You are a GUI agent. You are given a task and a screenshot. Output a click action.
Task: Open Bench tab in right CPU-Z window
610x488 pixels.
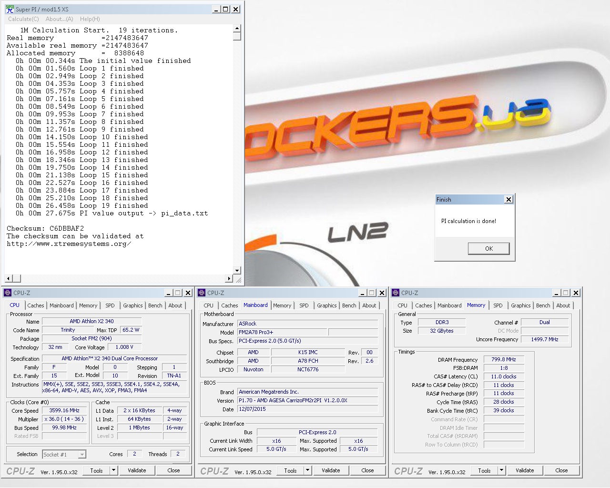pos(543,305)
